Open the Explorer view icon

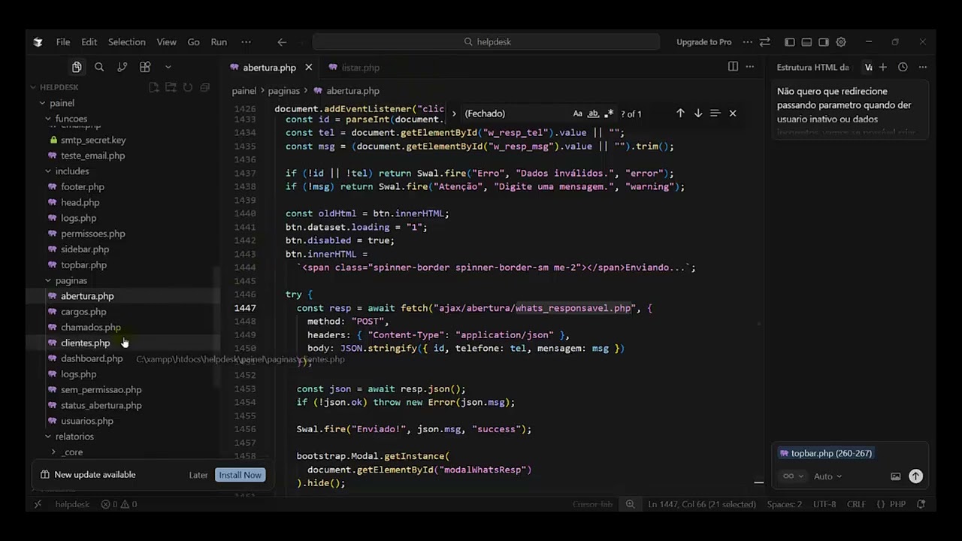tap(77, 68)
